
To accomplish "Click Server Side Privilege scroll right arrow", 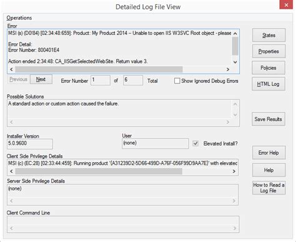I will point(234,201).
